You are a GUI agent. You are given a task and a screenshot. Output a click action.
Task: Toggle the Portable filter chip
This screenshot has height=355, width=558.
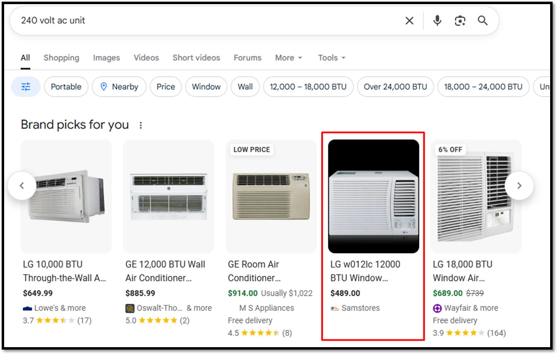(66, 87)
